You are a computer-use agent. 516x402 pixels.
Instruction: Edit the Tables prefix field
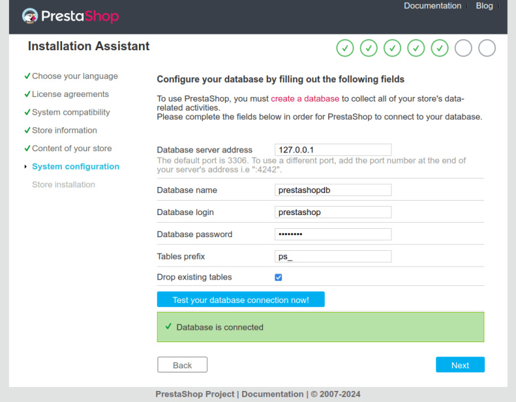click(x=333, y=256)
